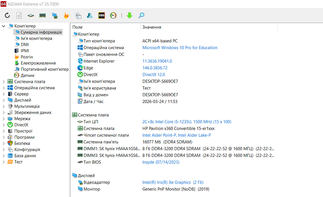Click Intel Alder Point-P chipset link
The width and height of the screenshot is (323, 197).
tap(177, 135)
